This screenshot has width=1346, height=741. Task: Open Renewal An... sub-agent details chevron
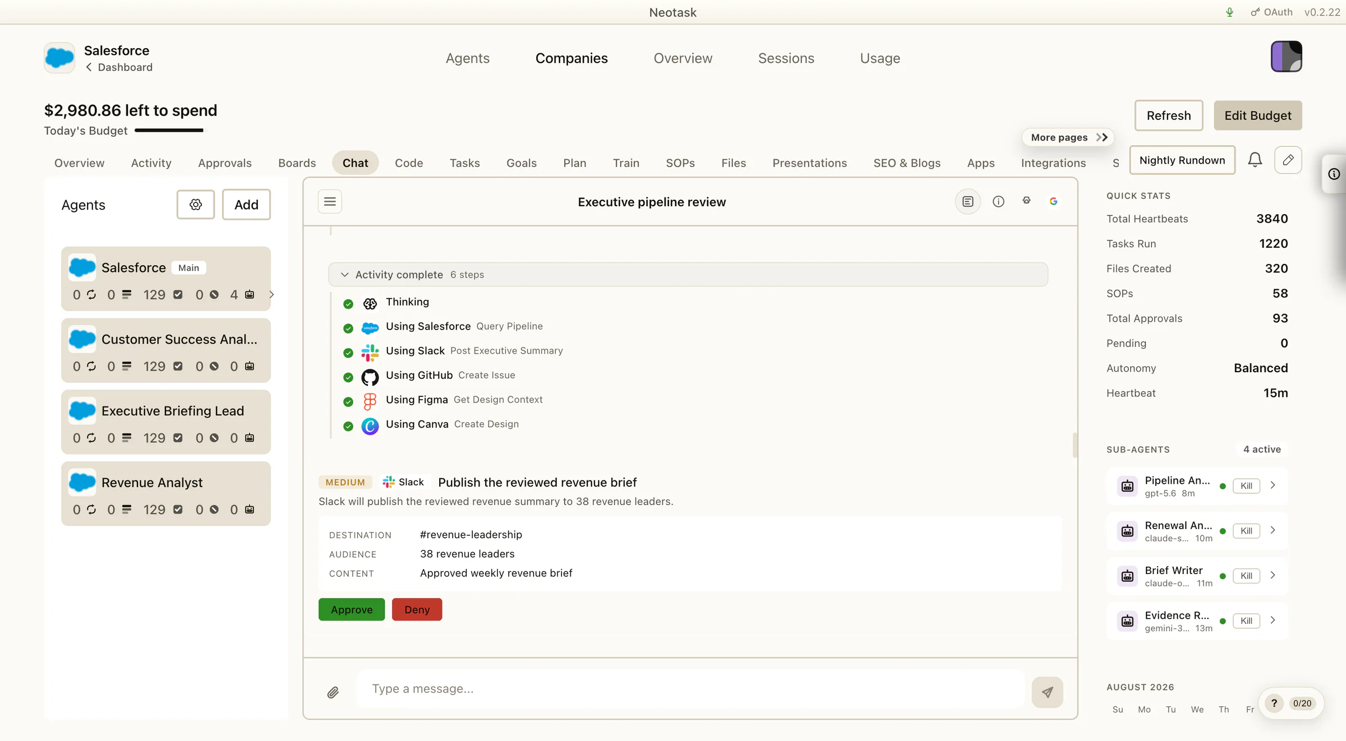1273,530
